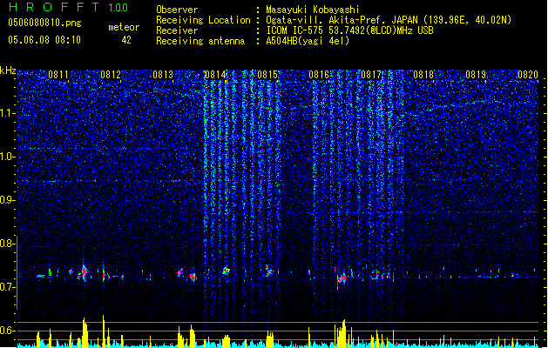
Task: Click the 1.0 kHz frequency axis label
Action: tap(7, 157)
